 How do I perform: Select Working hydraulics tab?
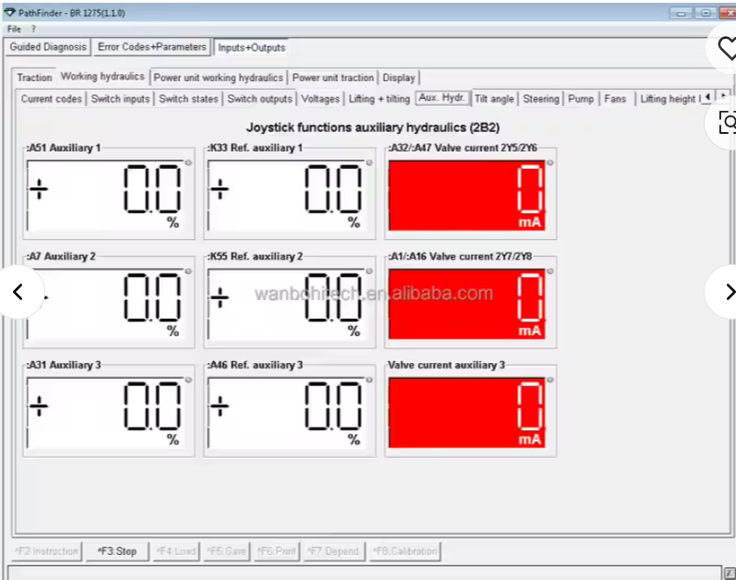coord(103,77)
